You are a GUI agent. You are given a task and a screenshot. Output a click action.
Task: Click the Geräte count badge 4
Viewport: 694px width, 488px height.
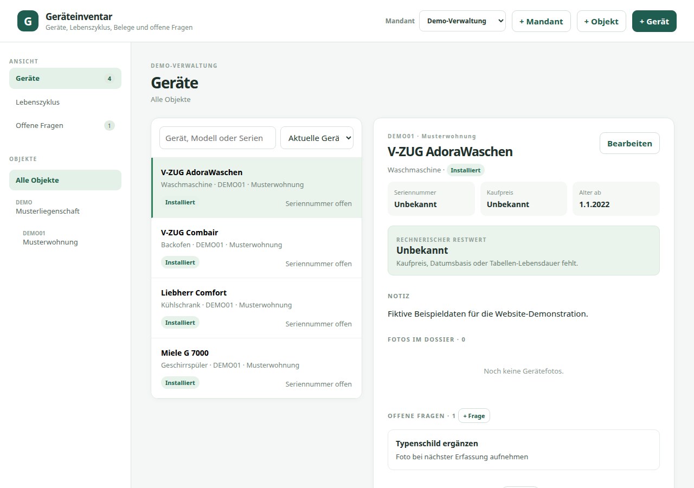tap(110, 79)
